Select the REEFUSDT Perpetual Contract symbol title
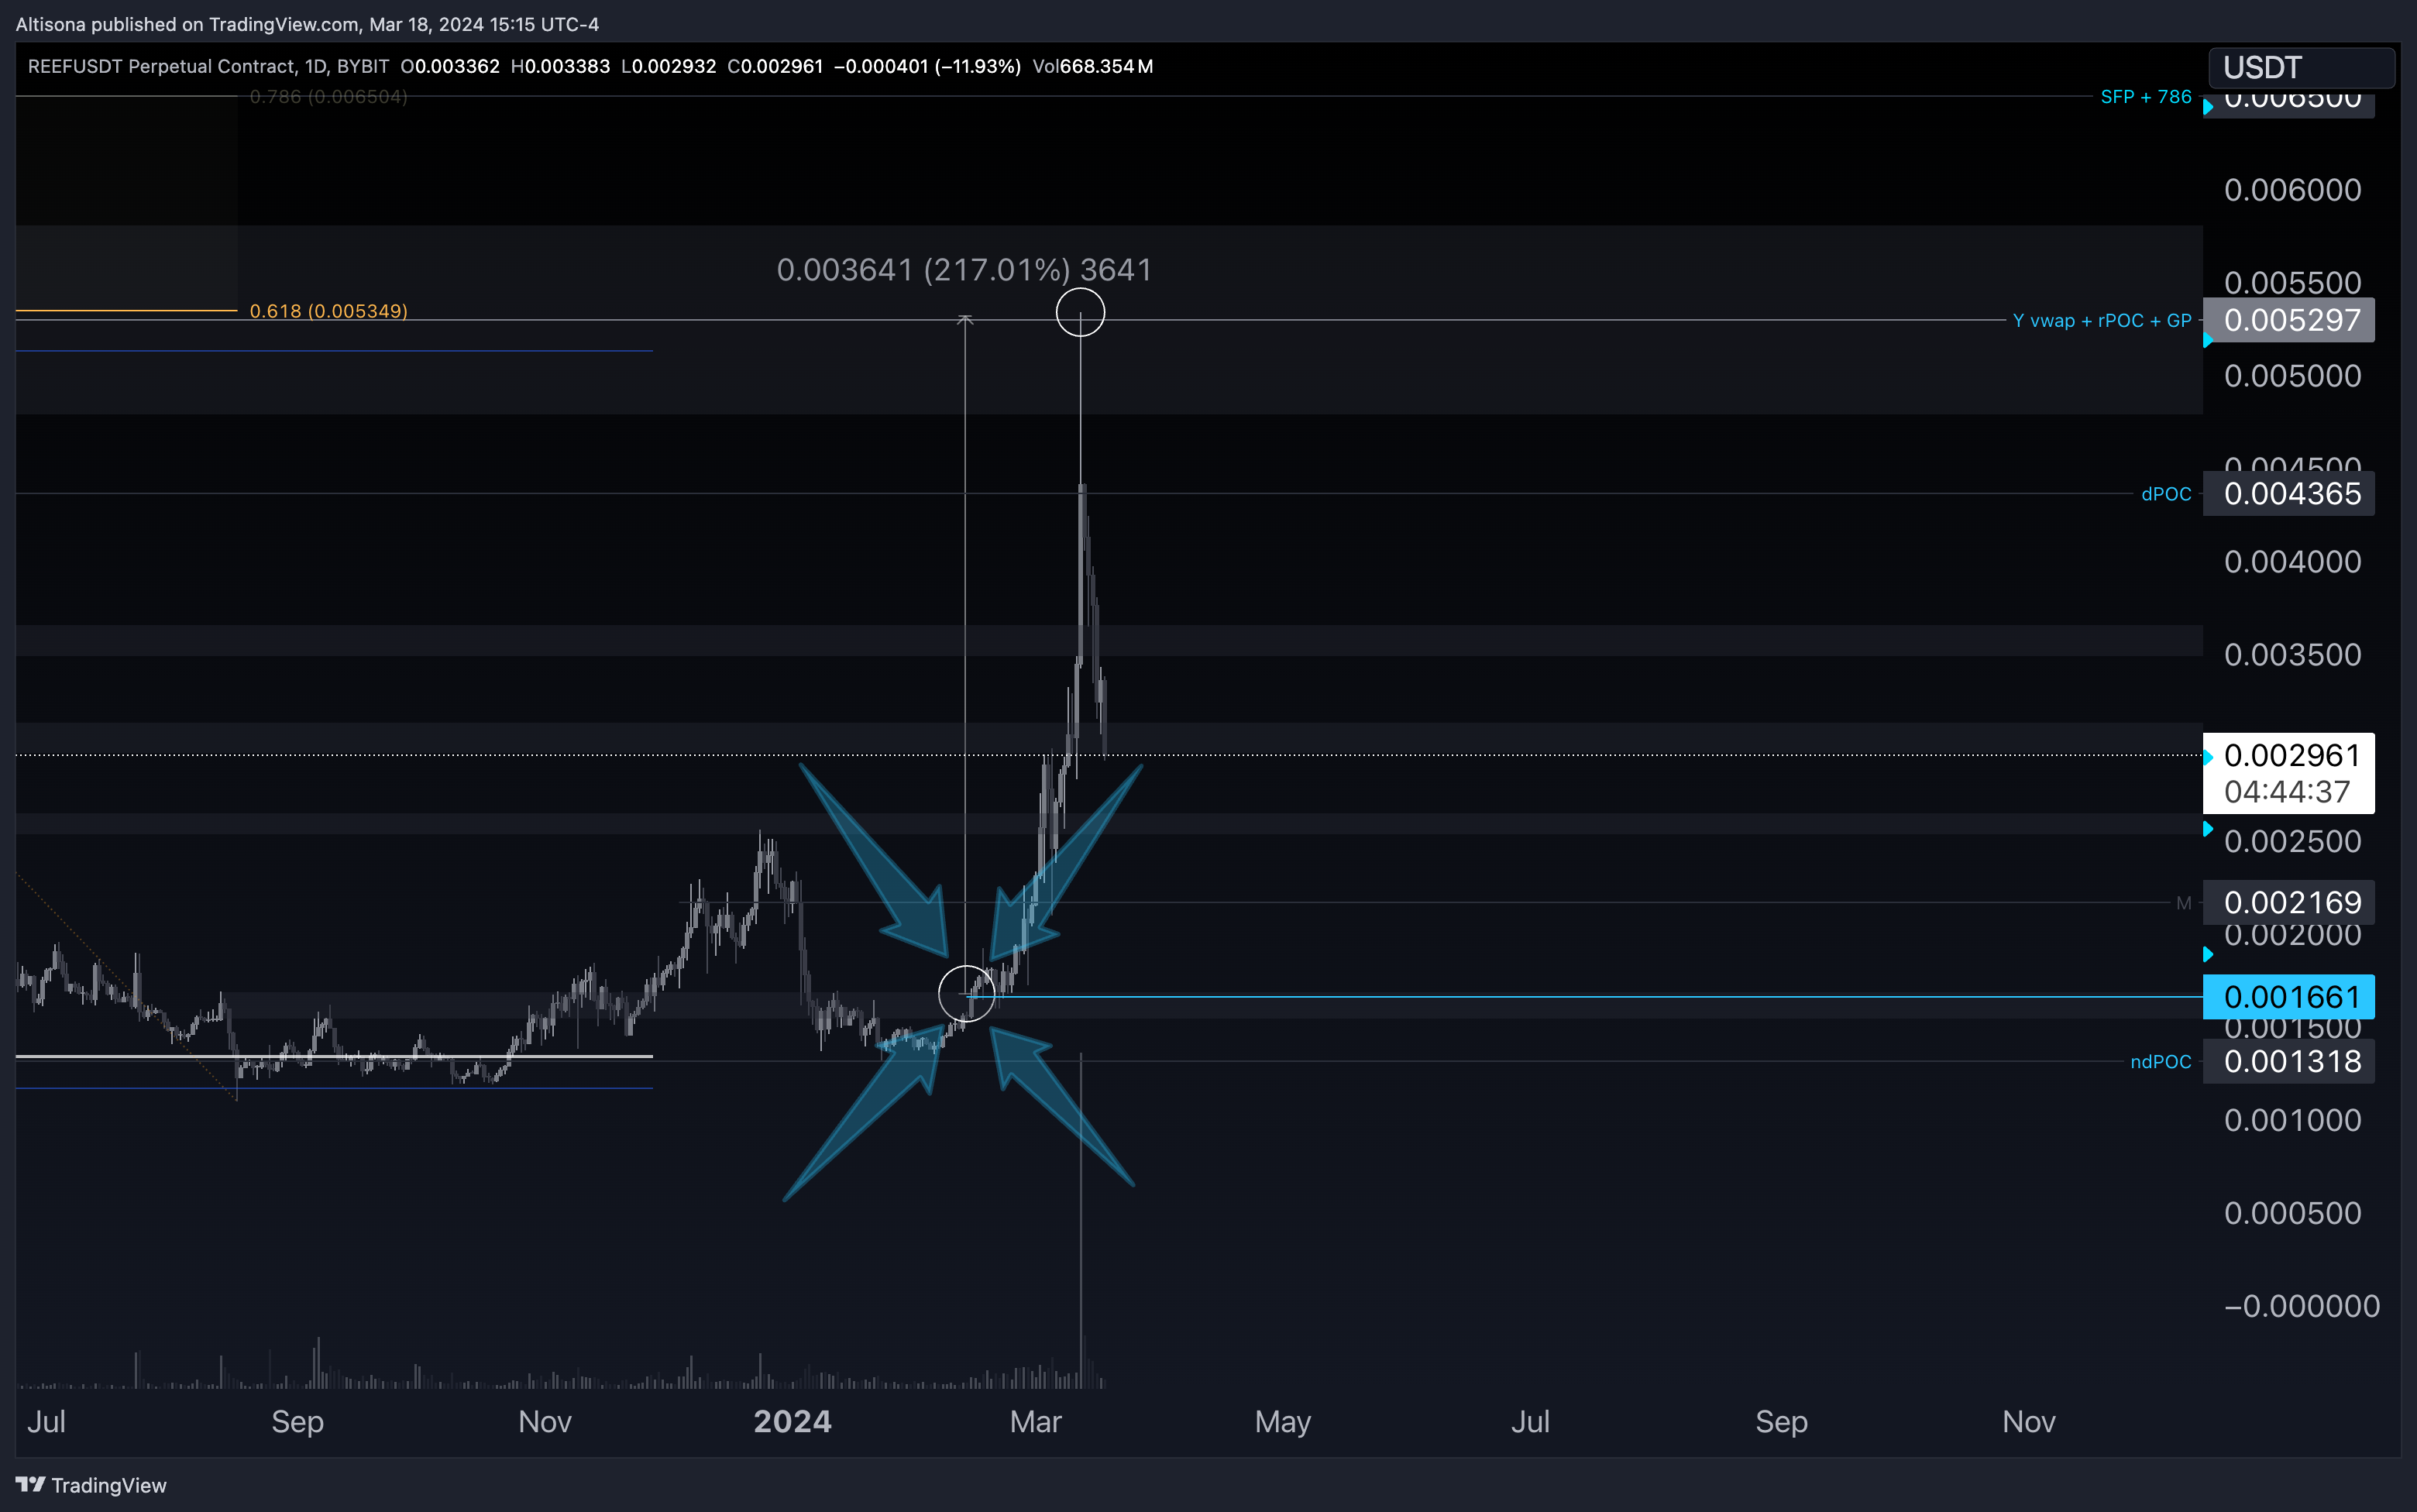The height and width of the screenshot is (1512, 2417). coord(208,66)
